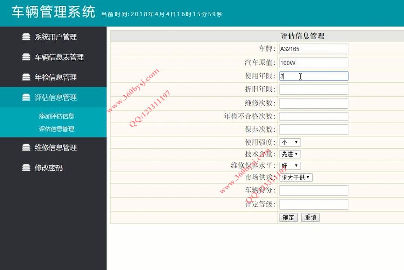Focus the 维修次数 input field
Image resolution: width=404 pixels, height=270 pixels.
[x=314, y=103]
